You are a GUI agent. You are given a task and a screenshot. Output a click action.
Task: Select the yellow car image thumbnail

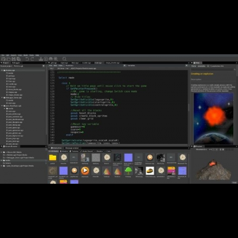click(x=150, y=171)
